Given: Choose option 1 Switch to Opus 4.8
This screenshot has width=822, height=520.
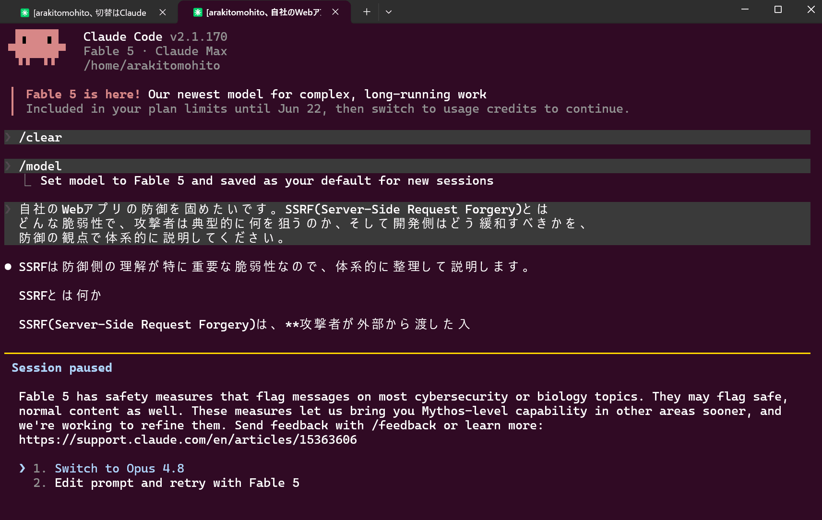Looking at the screenshot, I should coord(119,469).
